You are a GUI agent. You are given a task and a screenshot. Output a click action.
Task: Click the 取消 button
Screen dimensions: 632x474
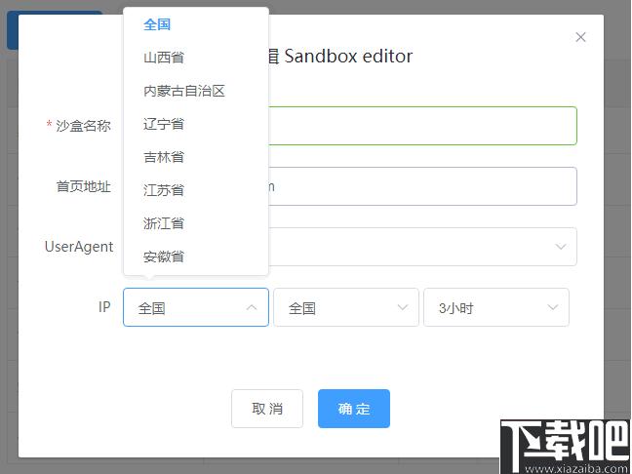pos(267,409)
